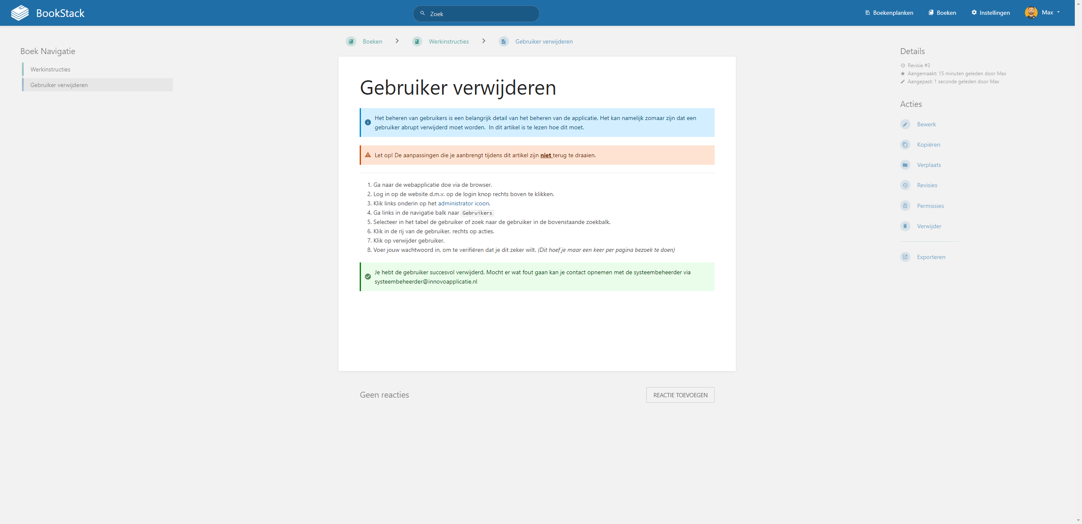Open Revisies via its clock icon

pos(905,185)
